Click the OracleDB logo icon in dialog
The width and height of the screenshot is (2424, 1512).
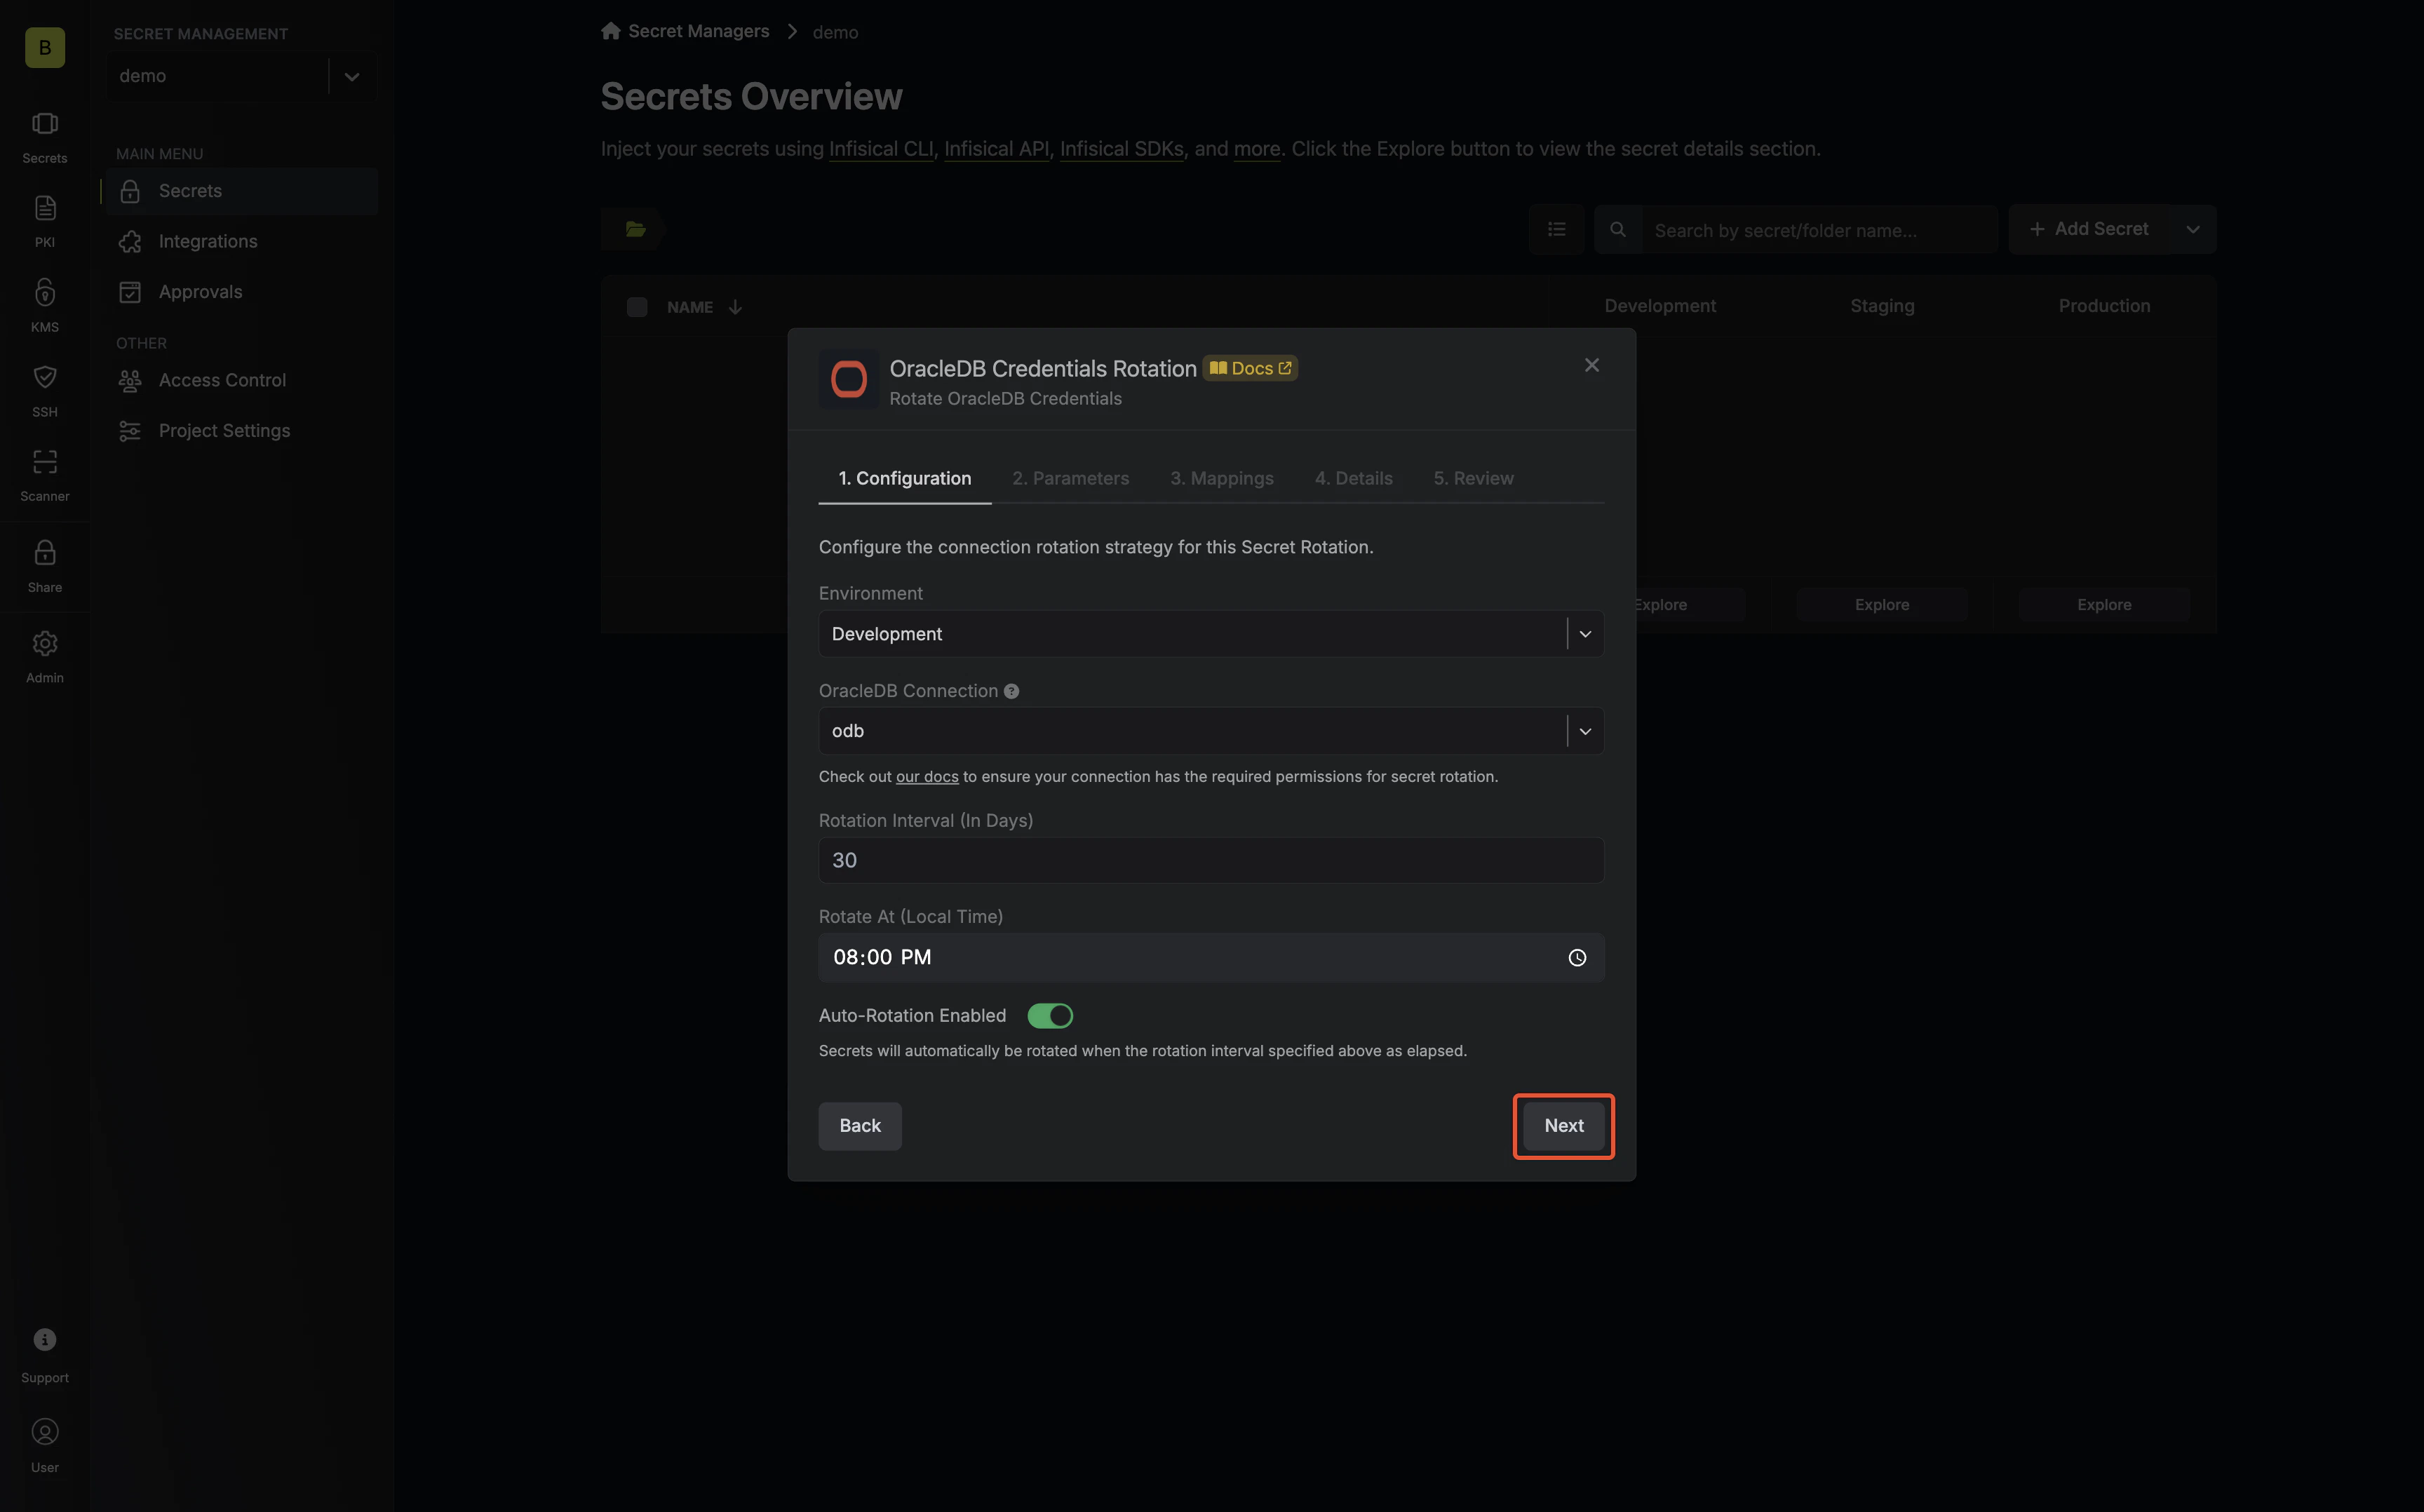(x=849, y=379)
